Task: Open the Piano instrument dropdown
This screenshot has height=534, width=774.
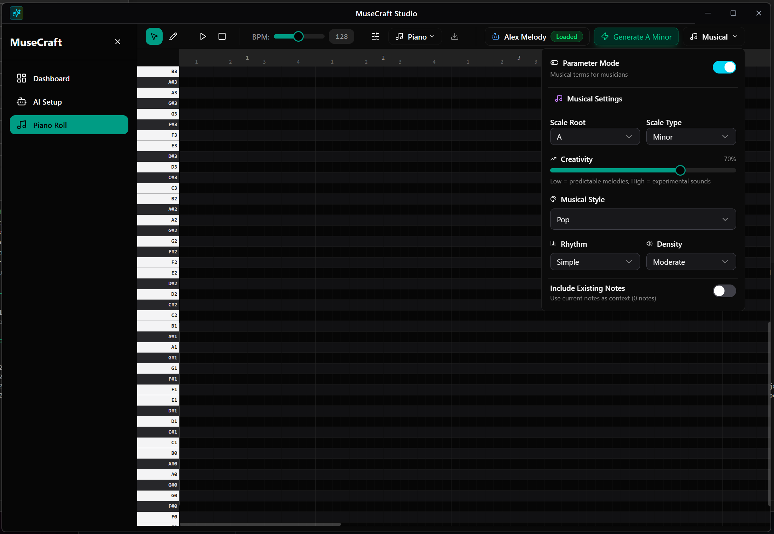Action: 415,37
